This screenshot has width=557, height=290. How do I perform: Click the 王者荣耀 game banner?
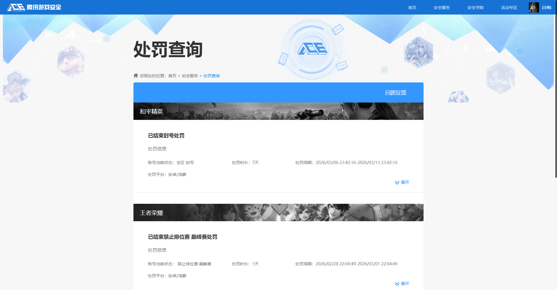click(278, 212)
